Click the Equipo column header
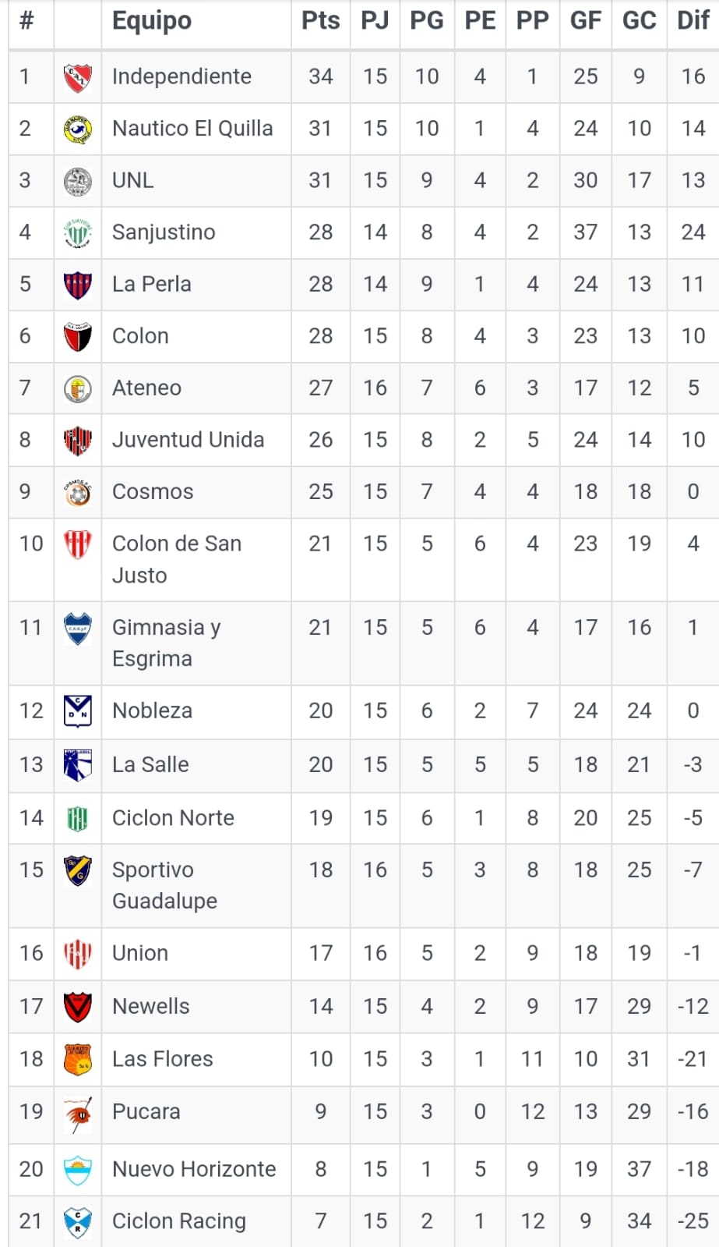Screen dimensions: 719x1247 pyautogui.click(x=152, y=21)
